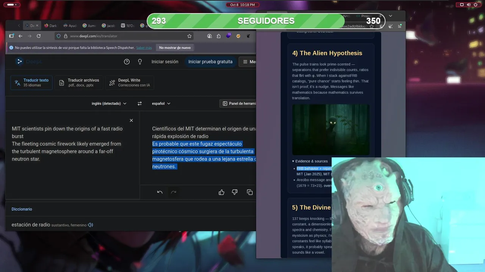Open the source language inglés (detectado) dropdown
This screenshot has width=485, height=272.
pyautogui.click(x=109, y=104)
